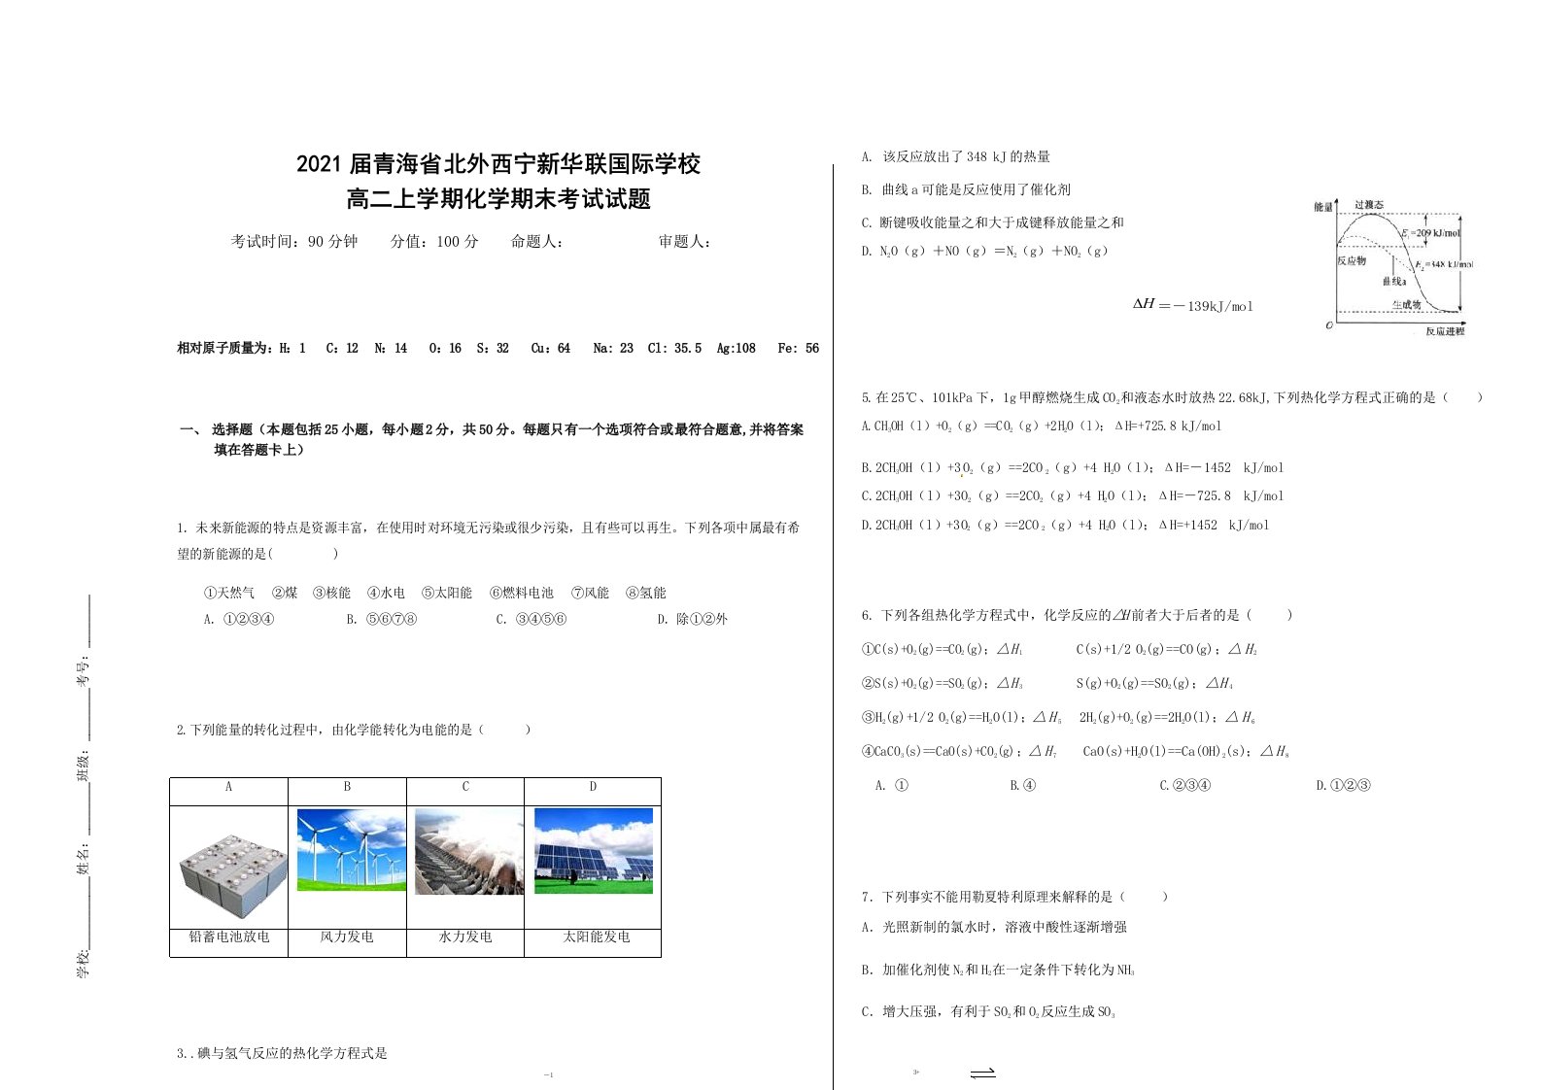Click the lead-acid battery image in column A
The height and width of the screenshot is (1090, 1543).
231,875
